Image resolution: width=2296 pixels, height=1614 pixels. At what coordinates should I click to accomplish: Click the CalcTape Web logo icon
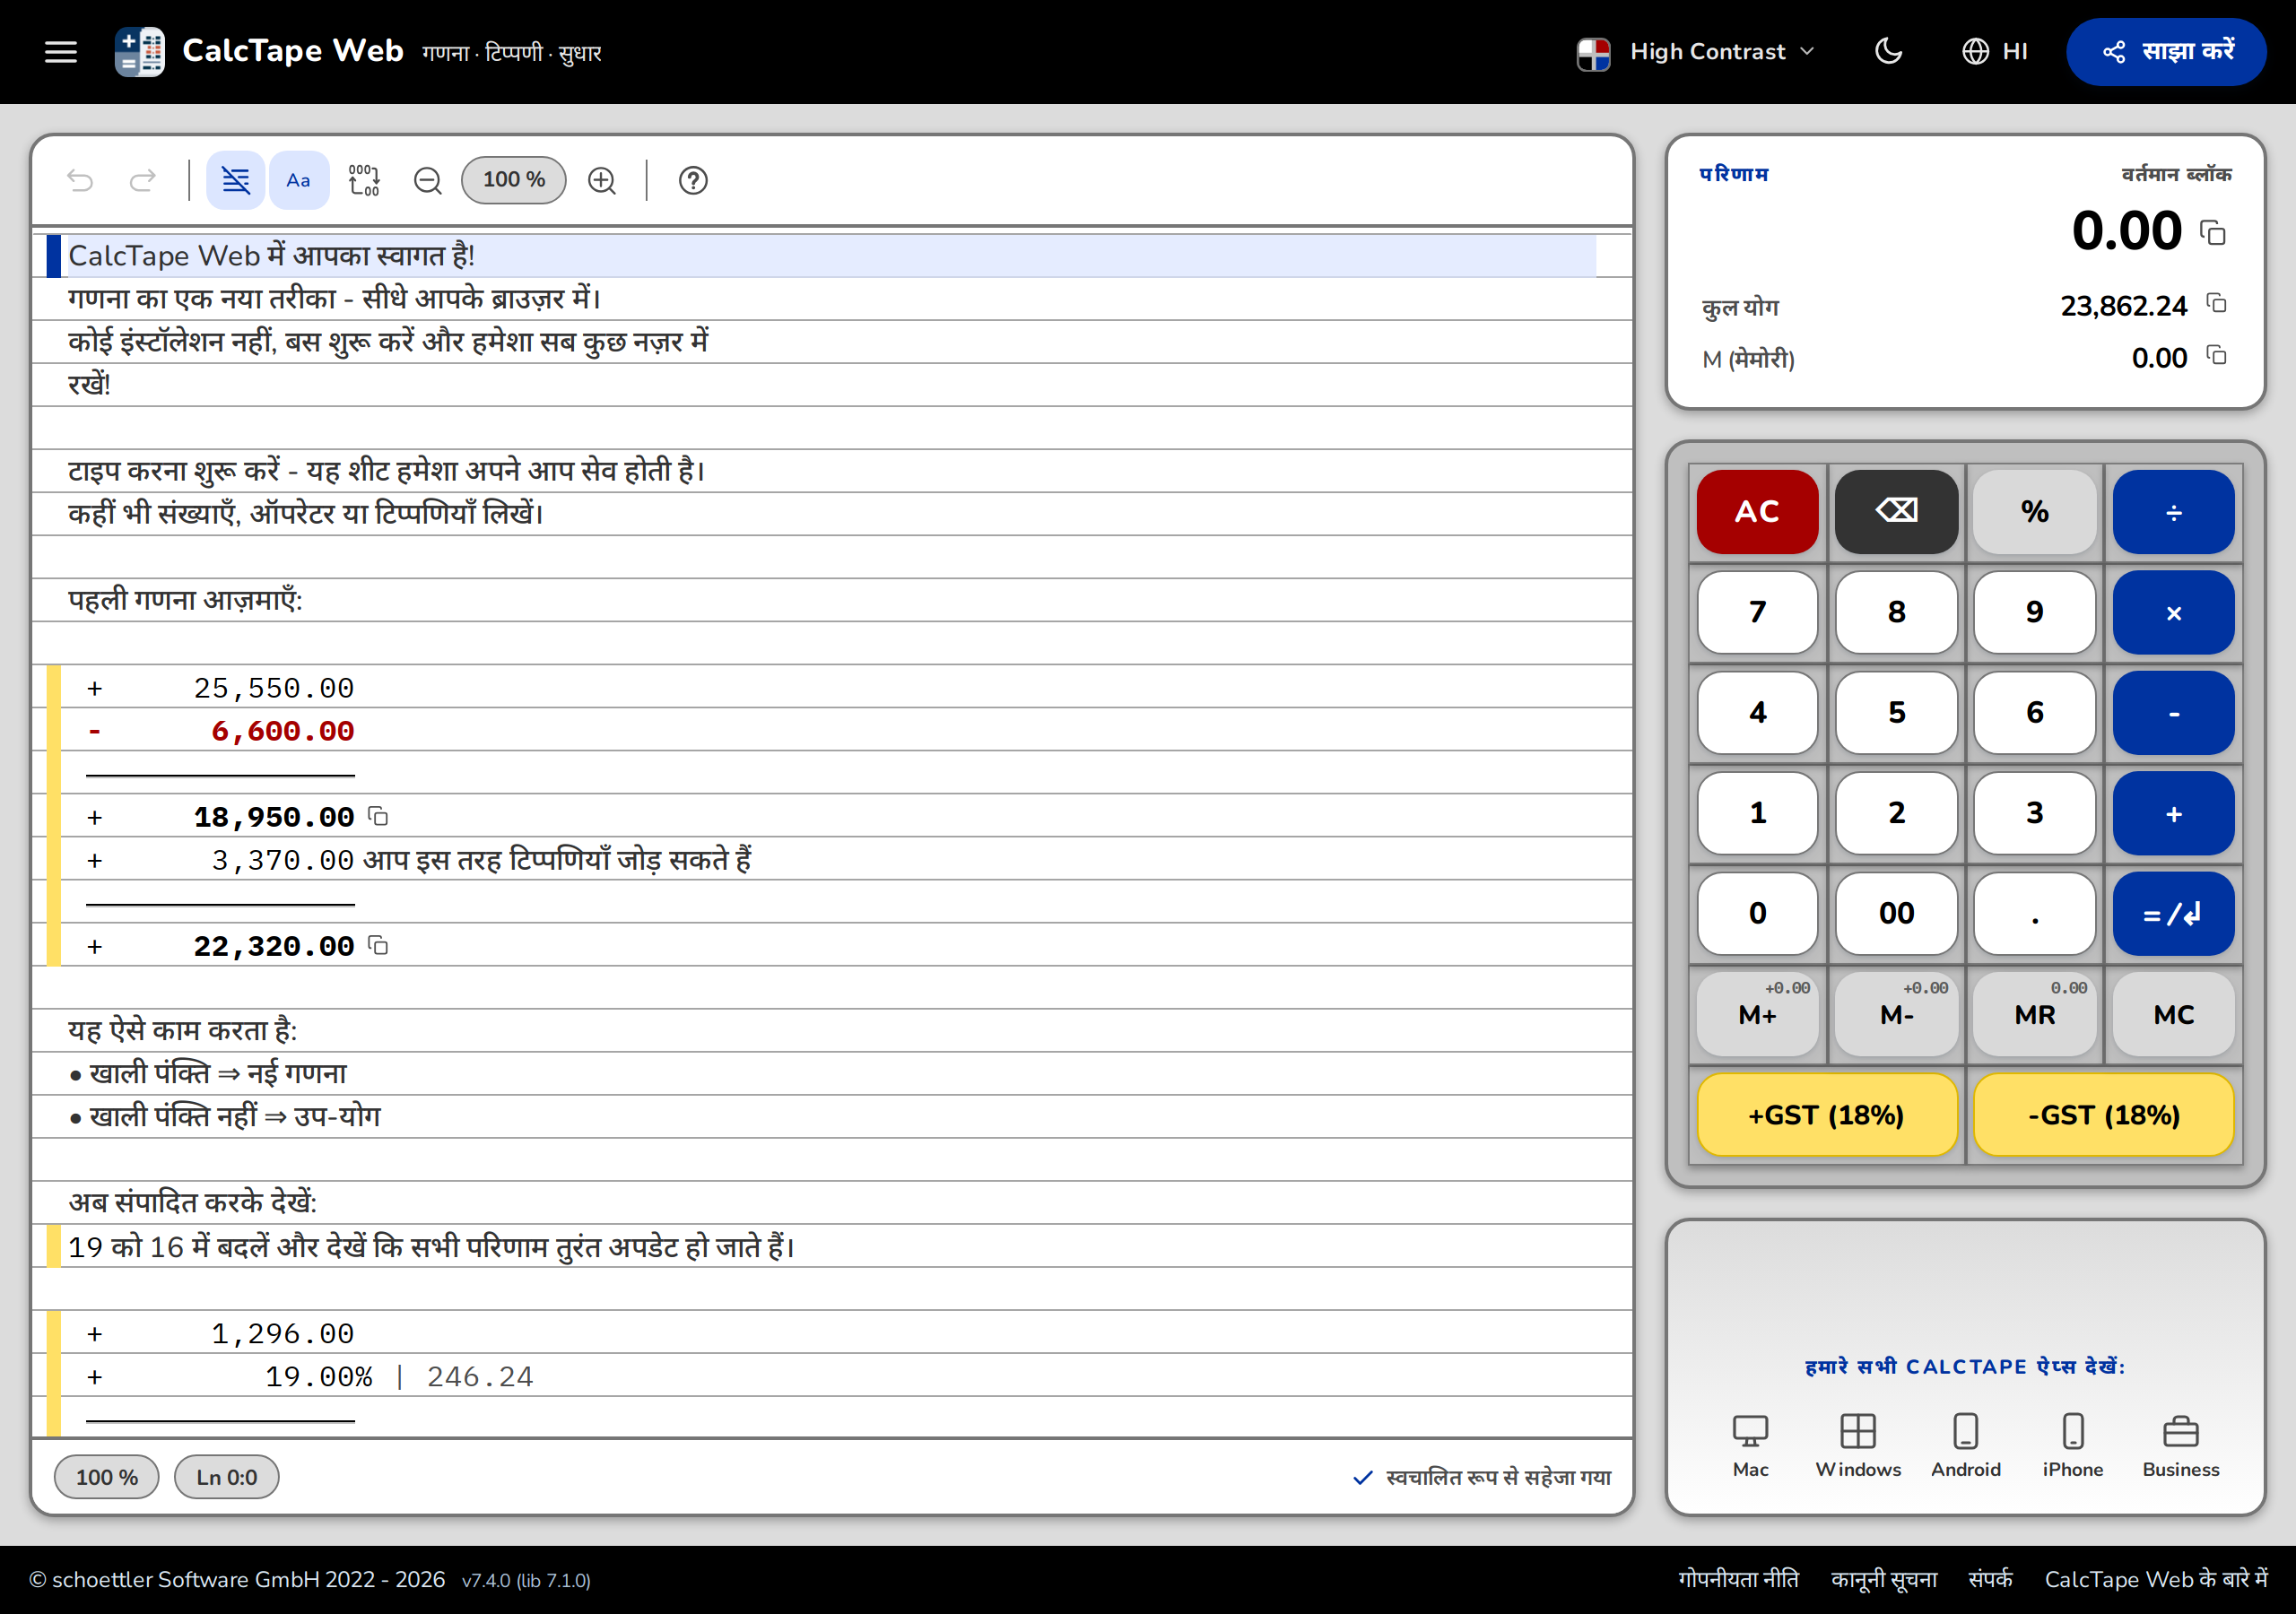coord(139,51)
